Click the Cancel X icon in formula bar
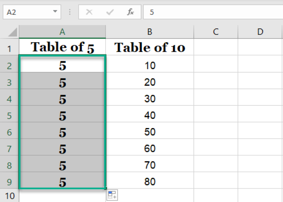The width and height of the screenshot is (283, 202). point(89,12)
